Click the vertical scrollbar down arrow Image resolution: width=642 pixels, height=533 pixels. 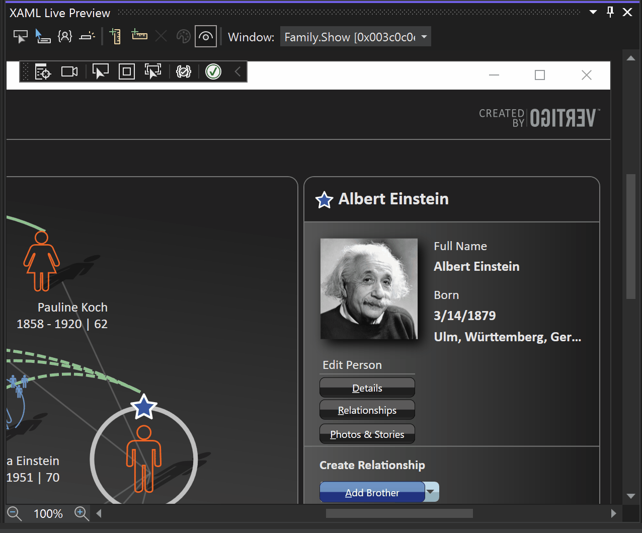click(631, 496)
